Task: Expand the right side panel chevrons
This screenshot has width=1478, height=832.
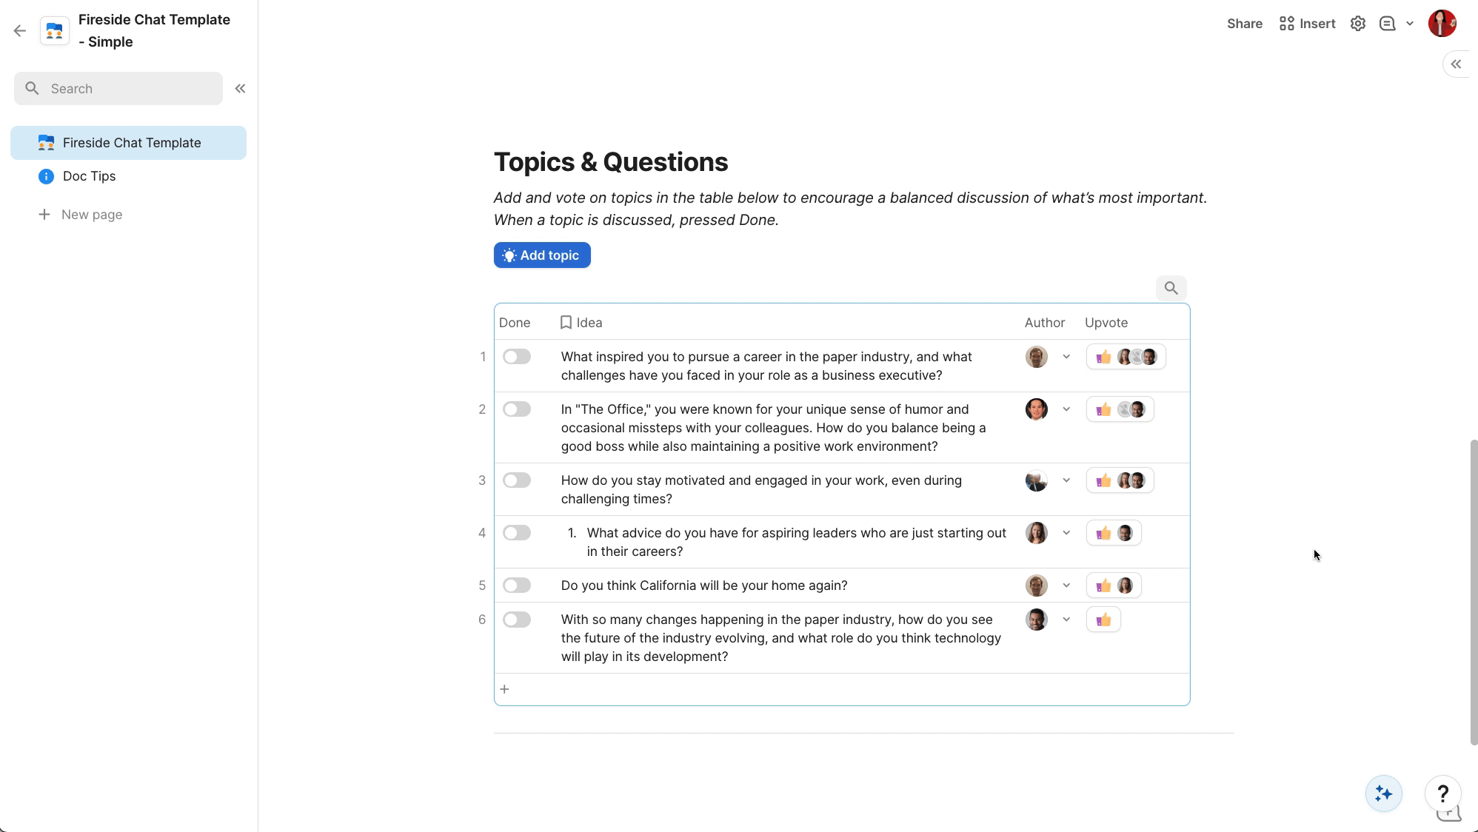Action: (x=1456, y=64)
